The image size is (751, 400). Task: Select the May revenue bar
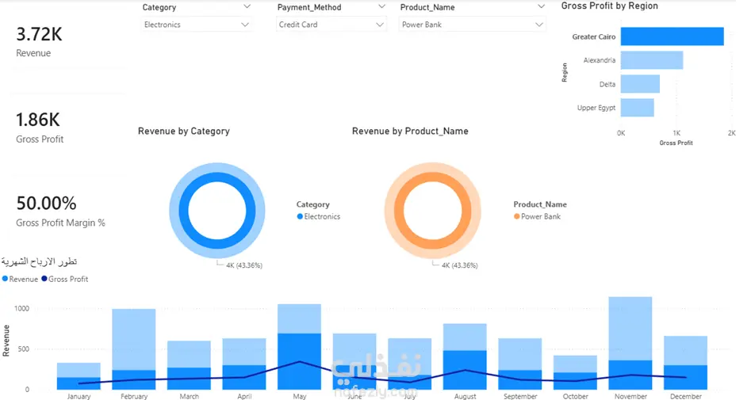(x=299, y=346)
